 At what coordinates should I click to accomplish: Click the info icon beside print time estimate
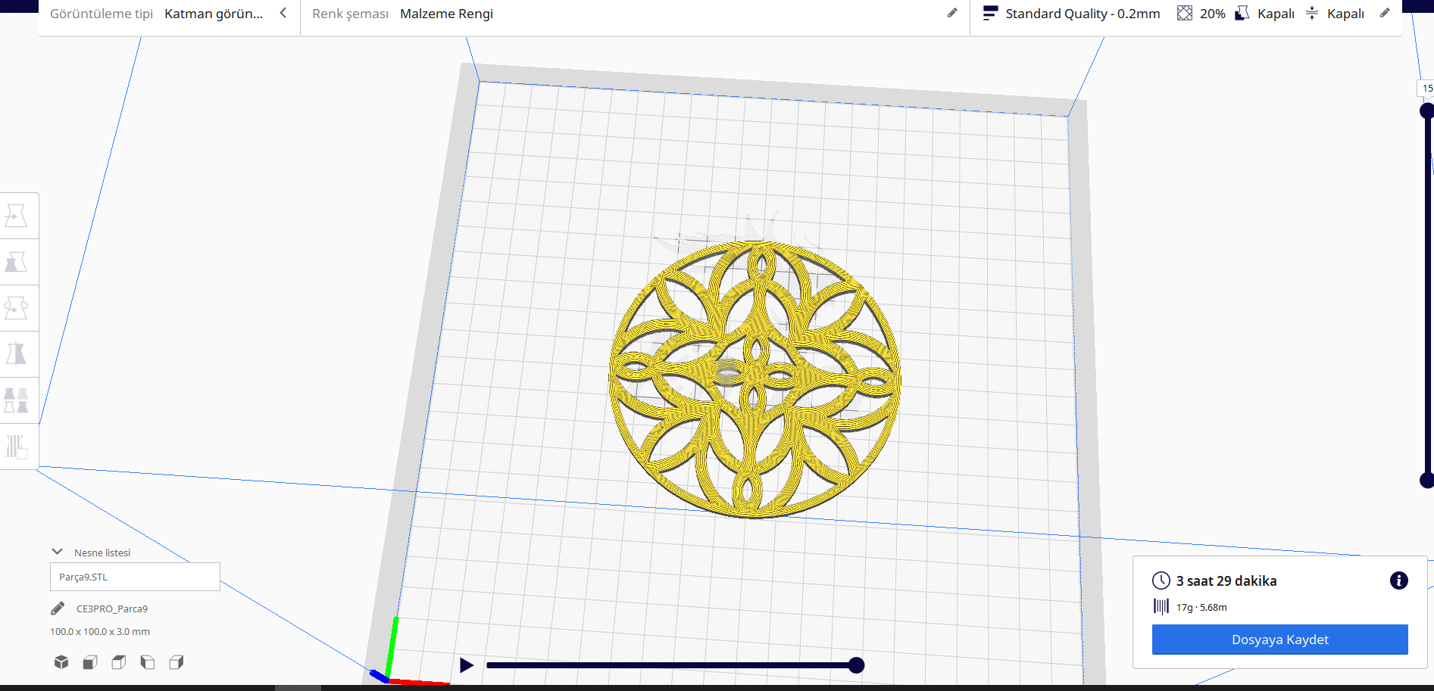pos(1398,581)
